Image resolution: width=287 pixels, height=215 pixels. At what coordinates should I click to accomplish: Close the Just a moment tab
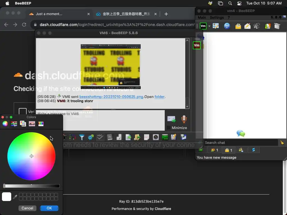[89, 14]
